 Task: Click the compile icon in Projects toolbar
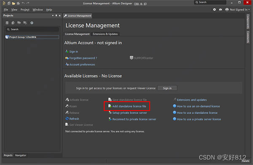point(13,23)
